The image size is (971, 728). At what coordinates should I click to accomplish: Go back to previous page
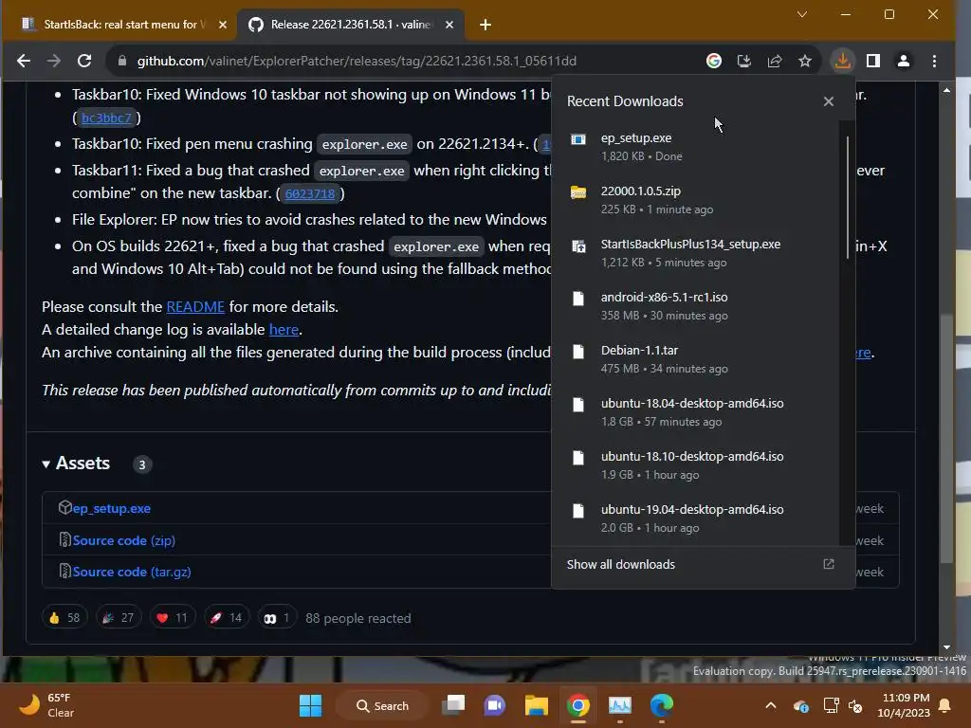coord(24,61)
